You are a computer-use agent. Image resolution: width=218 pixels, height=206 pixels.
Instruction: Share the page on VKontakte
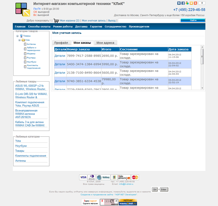[x=179, y=3]
